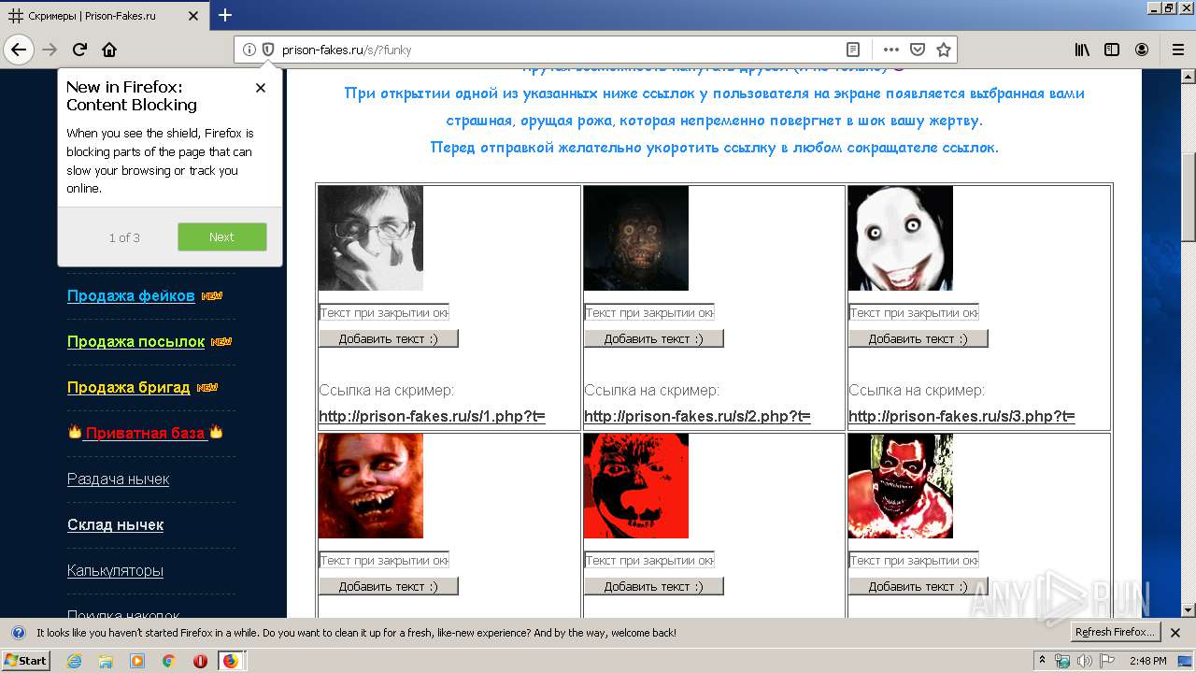Open the content blocking shield icon
The image size is (1196, 673).
click(268, 50)
